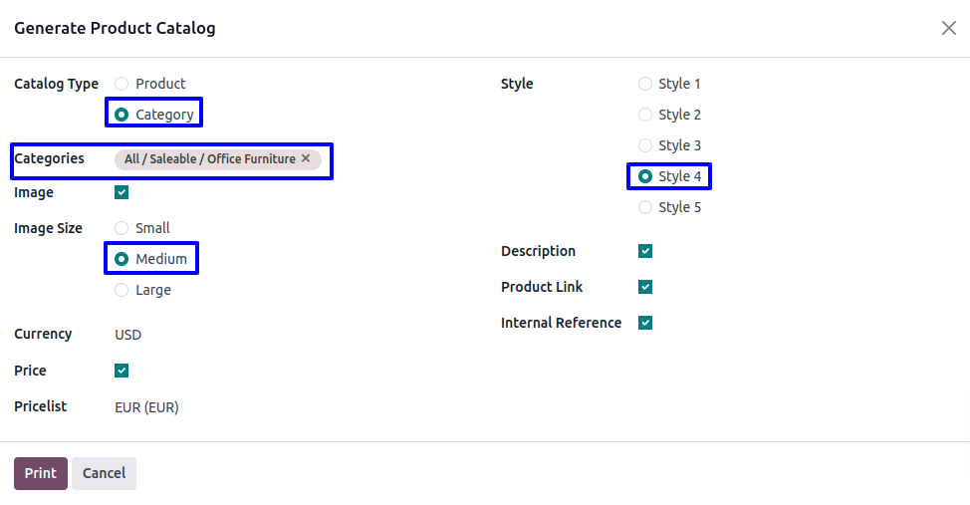The height and width of the screenshot is (505, 970).
Task: Uncheck the Internal Reference checkbox
Action: 645,323
